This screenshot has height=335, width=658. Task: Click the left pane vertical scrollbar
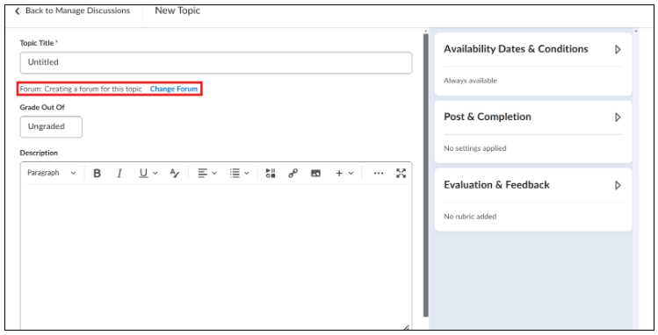tap(425, 175)
